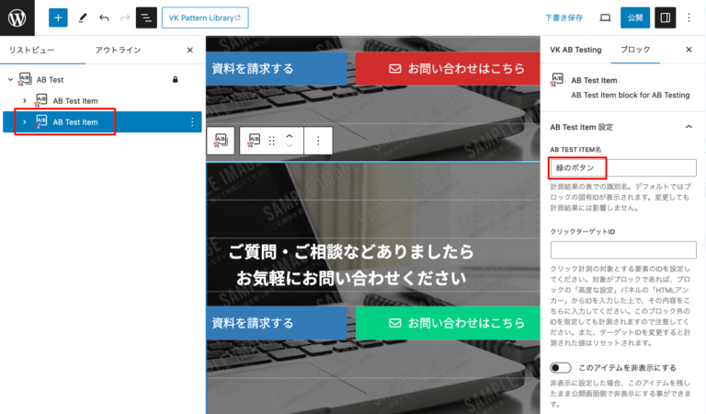Switch to the リストビュー tab
706x414 pixels.
point(31,50)
